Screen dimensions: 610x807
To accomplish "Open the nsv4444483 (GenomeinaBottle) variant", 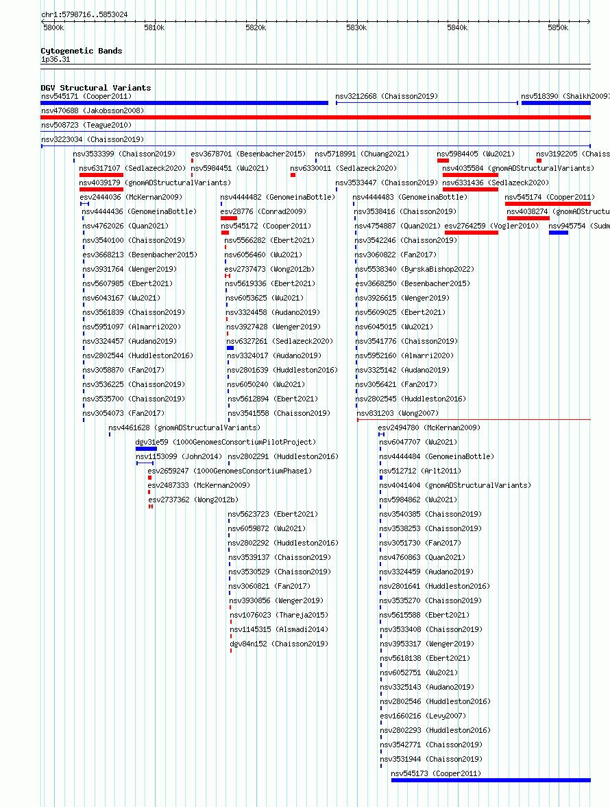I will point(410,197).
